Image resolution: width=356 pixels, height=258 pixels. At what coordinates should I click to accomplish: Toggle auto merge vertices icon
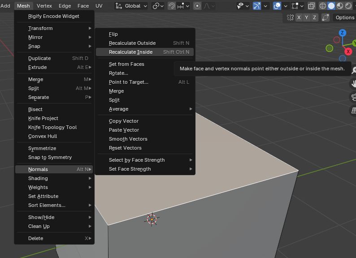click(326, 17)
